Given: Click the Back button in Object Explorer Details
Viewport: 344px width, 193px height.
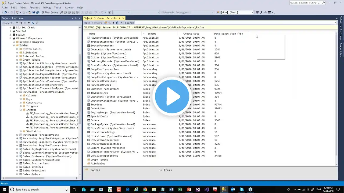Looking at the screenshot, I should (87, 23).
